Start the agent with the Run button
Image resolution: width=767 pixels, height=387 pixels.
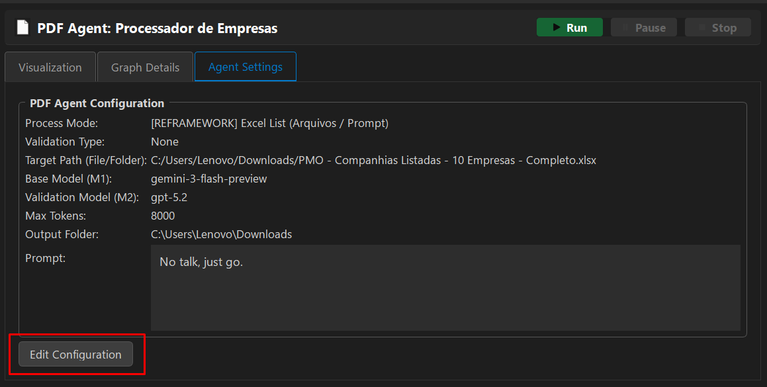tap(569, 28)
